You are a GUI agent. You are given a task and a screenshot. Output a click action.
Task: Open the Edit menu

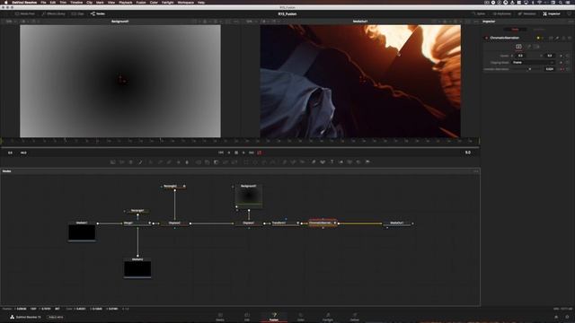coord(53,2)
